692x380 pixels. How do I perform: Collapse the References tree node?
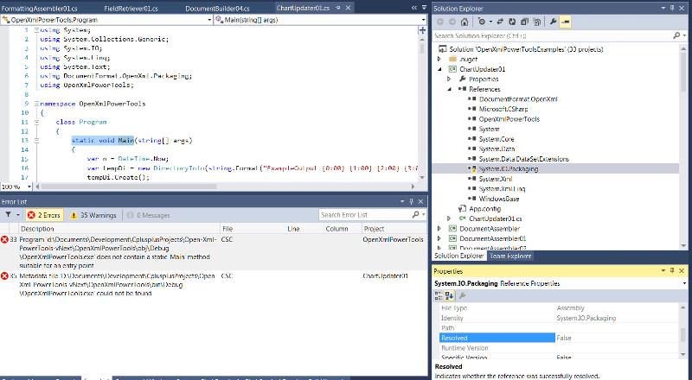click(x=450, y=89)
